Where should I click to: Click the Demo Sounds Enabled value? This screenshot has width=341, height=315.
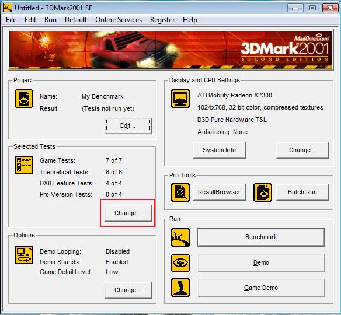[x=117, y=262]
